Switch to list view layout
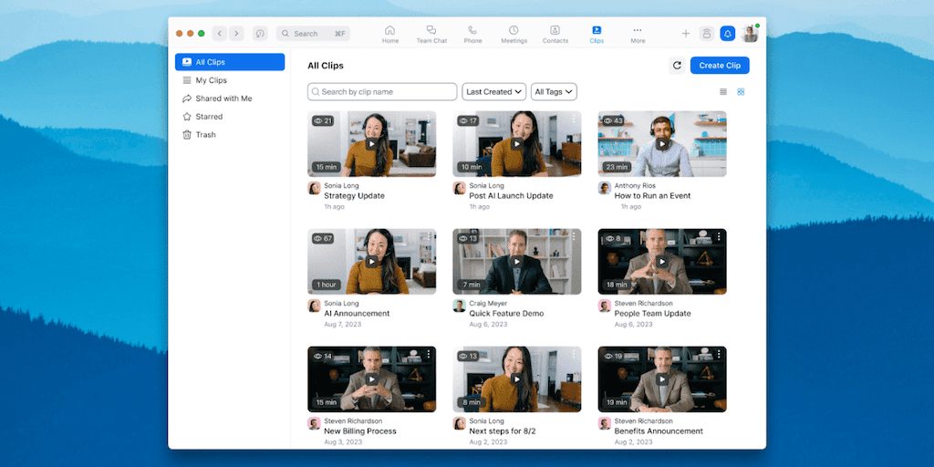 (x=723, y=92)
